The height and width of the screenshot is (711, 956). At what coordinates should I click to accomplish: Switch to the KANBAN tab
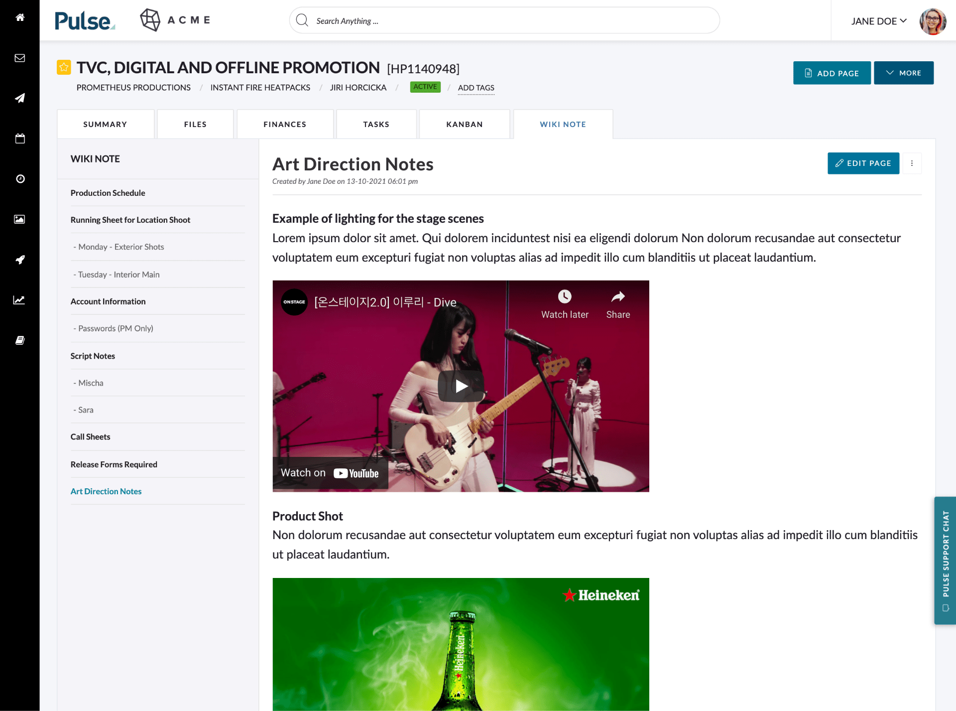coord(464,124)
